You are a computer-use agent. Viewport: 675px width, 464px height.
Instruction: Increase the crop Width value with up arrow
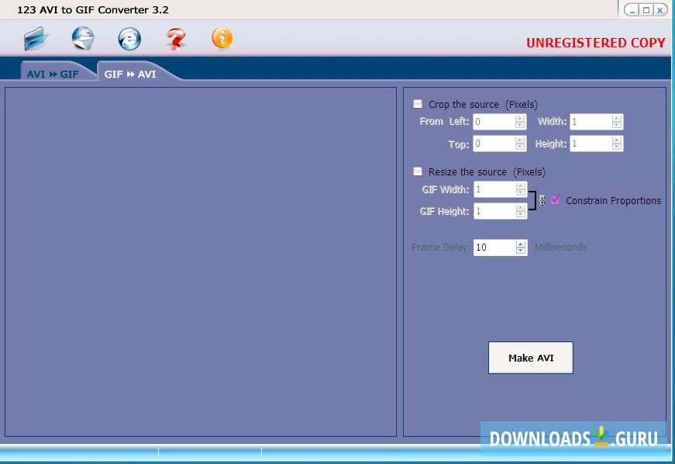(617, 118)
